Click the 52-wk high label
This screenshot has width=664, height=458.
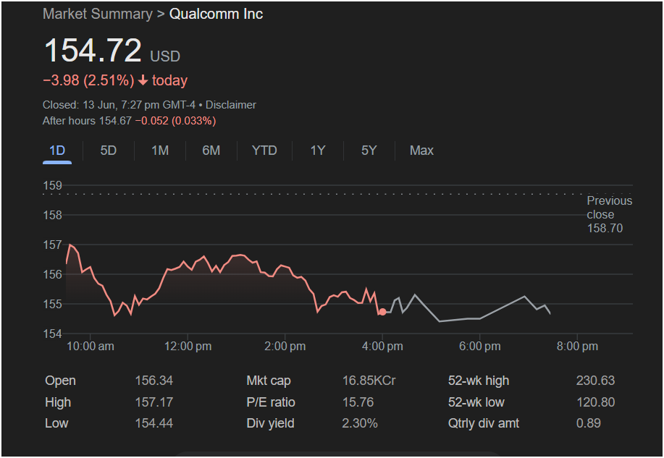(x=479, y=381)
